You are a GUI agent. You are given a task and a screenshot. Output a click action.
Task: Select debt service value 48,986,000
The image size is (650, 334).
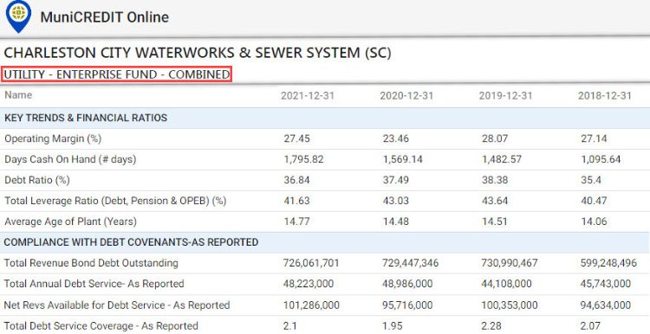[x=407, y=284]
